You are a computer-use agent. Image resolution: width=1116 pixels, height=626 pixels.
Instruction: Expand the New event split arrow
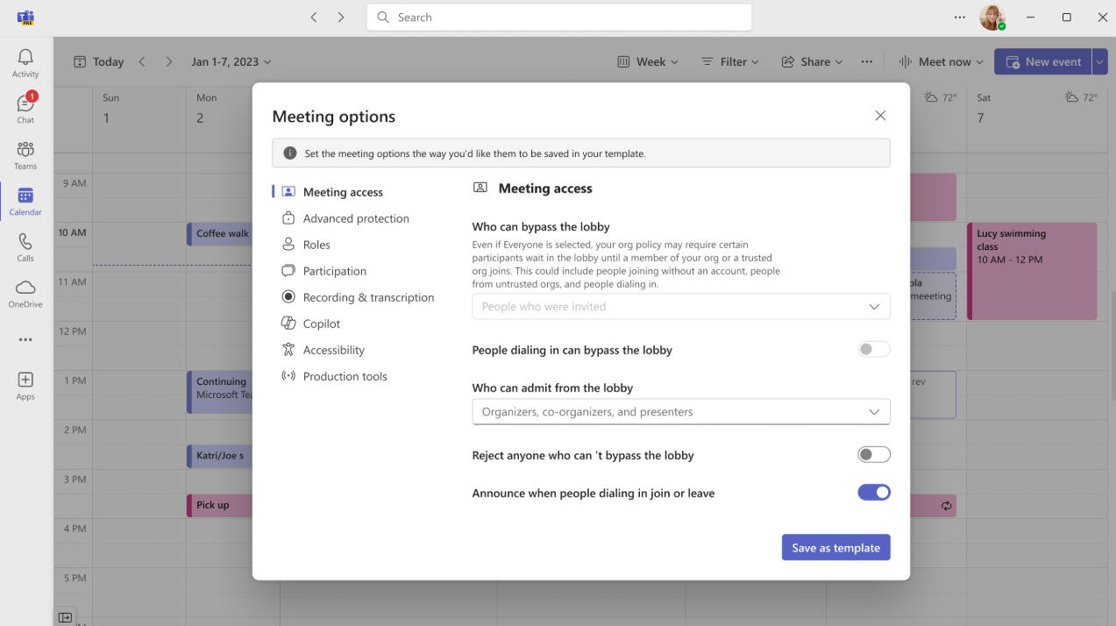coord(1099,61)
